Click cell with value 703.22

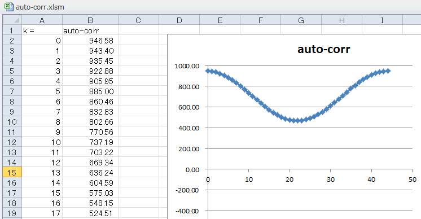pos(90,152)
